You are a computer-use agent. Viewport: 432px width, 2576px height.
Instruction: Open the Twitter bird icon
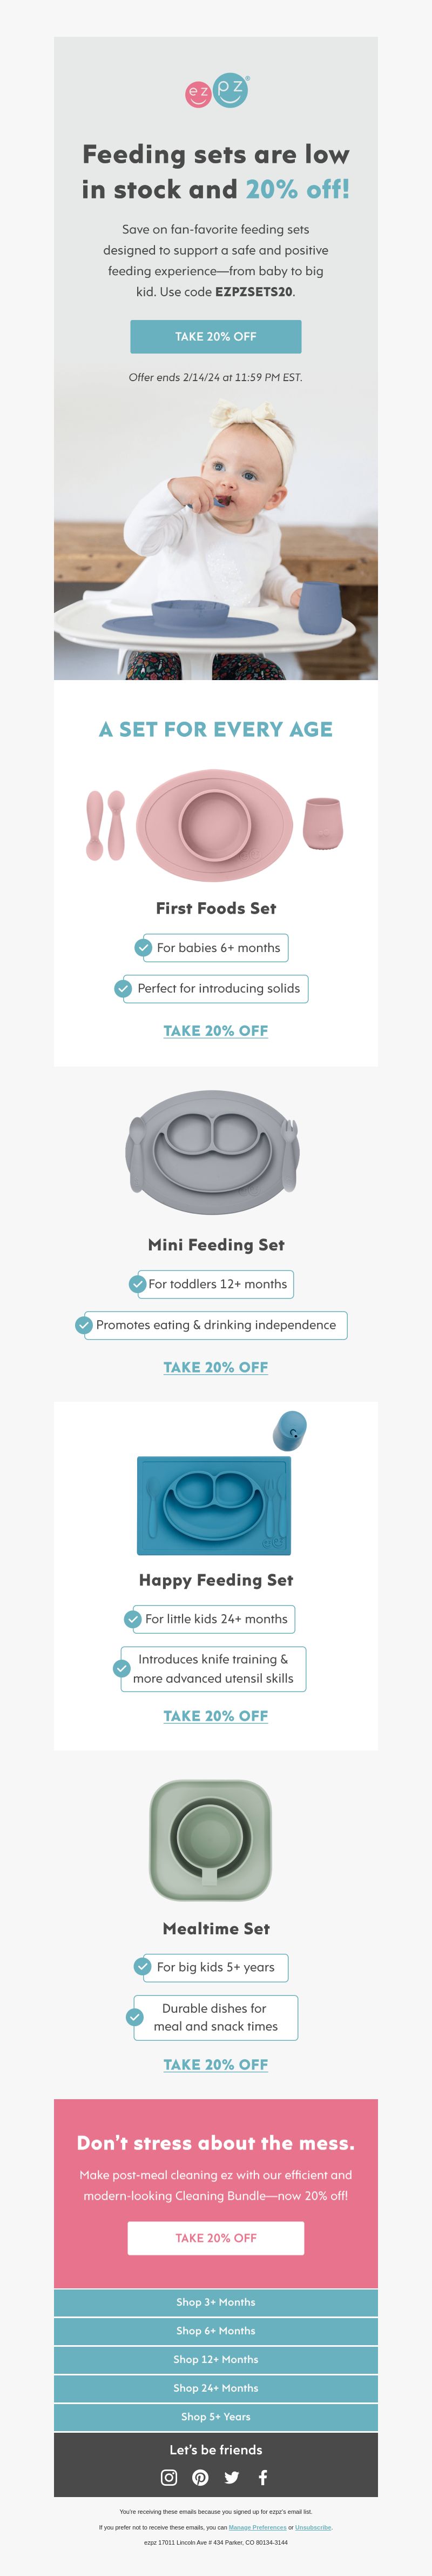pos(231,2477)
